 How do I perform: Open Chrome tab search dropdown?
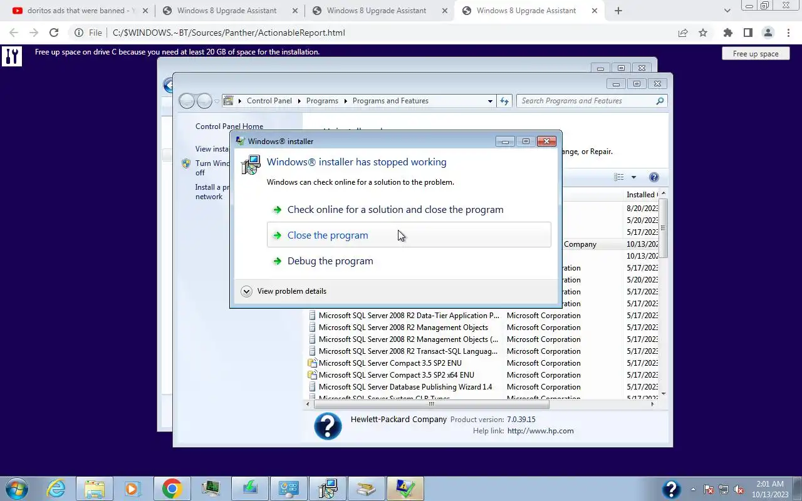[727, 11]
